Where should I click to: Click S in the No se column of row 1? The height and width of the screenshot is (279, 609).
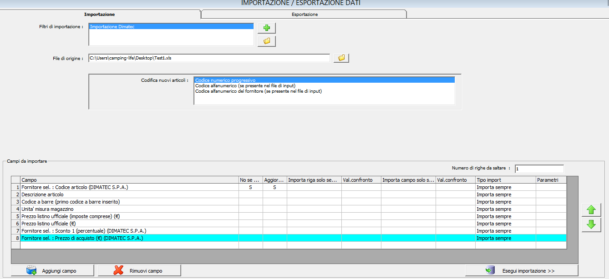pyautogui.click(x=251, y=187)
